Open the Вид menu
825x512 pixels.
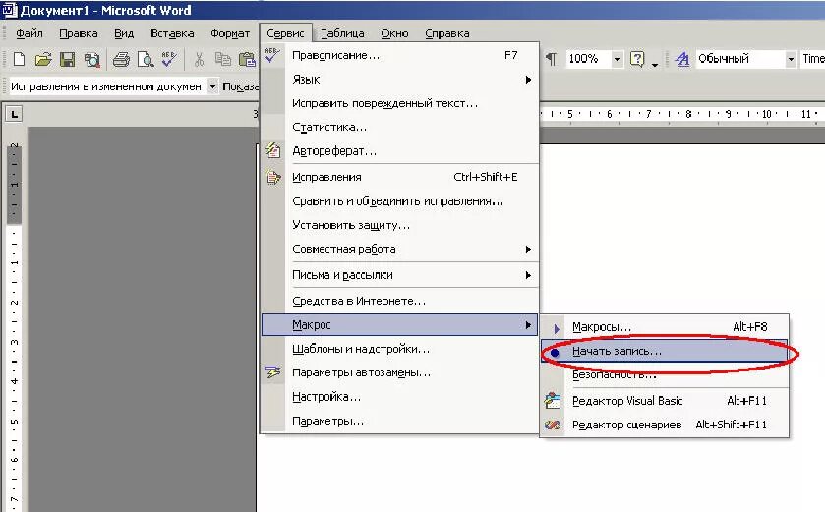point(124,33)
